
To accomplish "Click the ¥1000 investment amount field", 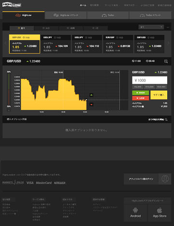I will coord(150,80).
